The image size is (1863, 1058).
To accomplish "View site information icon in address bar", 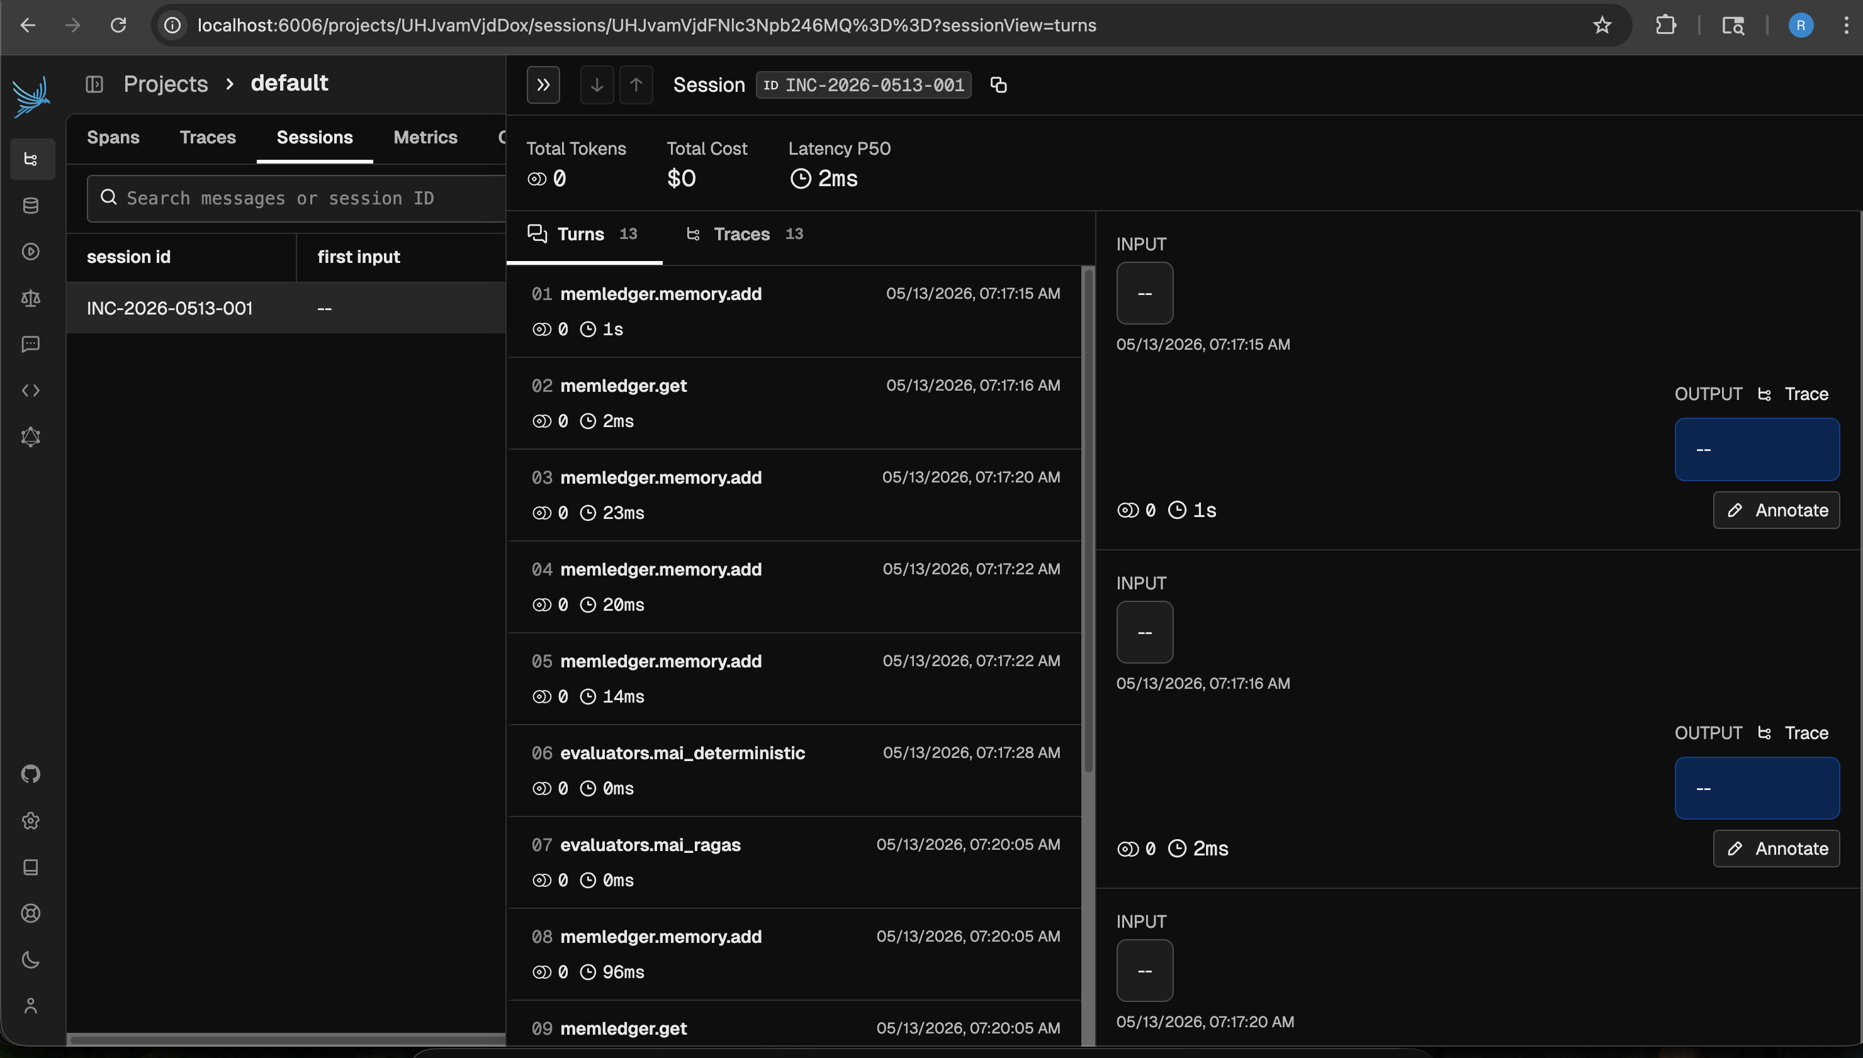I will 172,25.
